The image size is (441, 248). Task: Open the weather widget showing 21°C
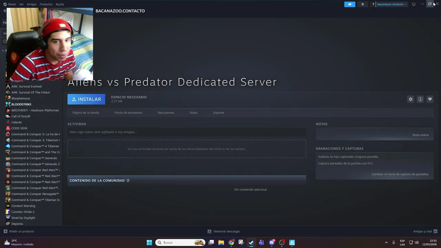(x=19, y=242)
